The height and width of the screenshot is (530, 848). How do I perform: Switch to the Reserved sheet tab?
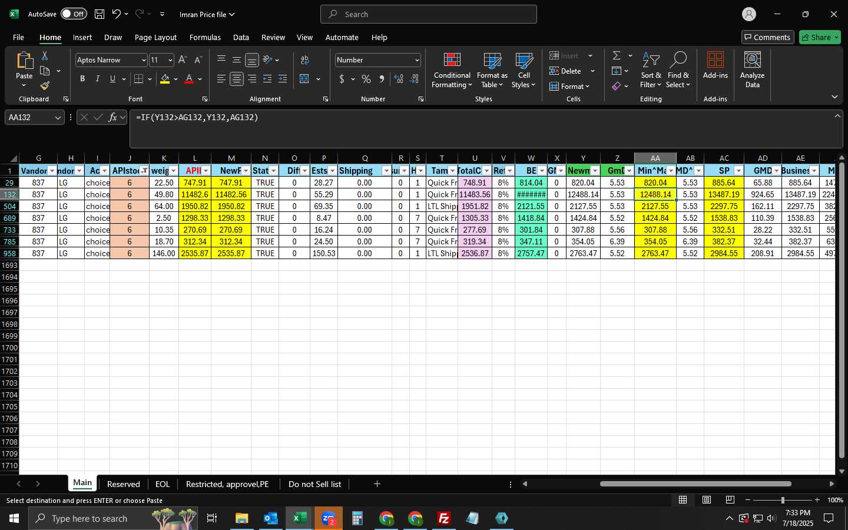(124, 484)
